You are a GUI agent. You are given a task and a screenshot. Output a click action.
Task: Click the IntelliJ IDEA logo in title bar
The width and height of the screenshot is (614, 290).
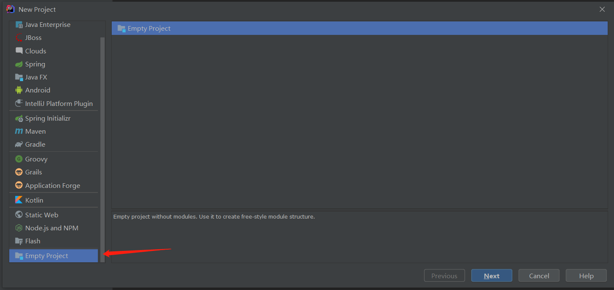pos(10,9)
